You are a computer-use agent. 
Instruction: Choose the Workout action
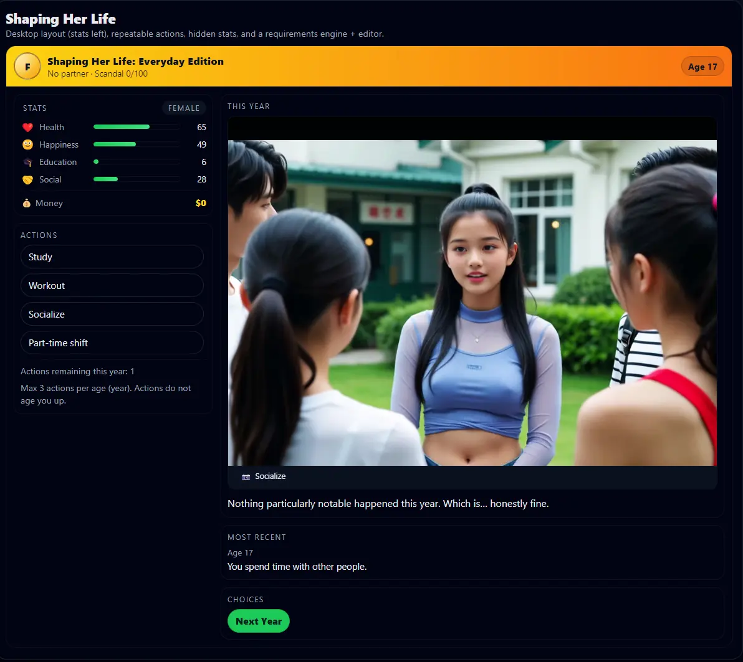[112, 286]
